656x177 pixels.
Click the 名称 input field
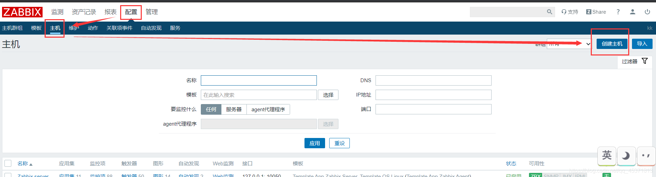click(258, 80)
